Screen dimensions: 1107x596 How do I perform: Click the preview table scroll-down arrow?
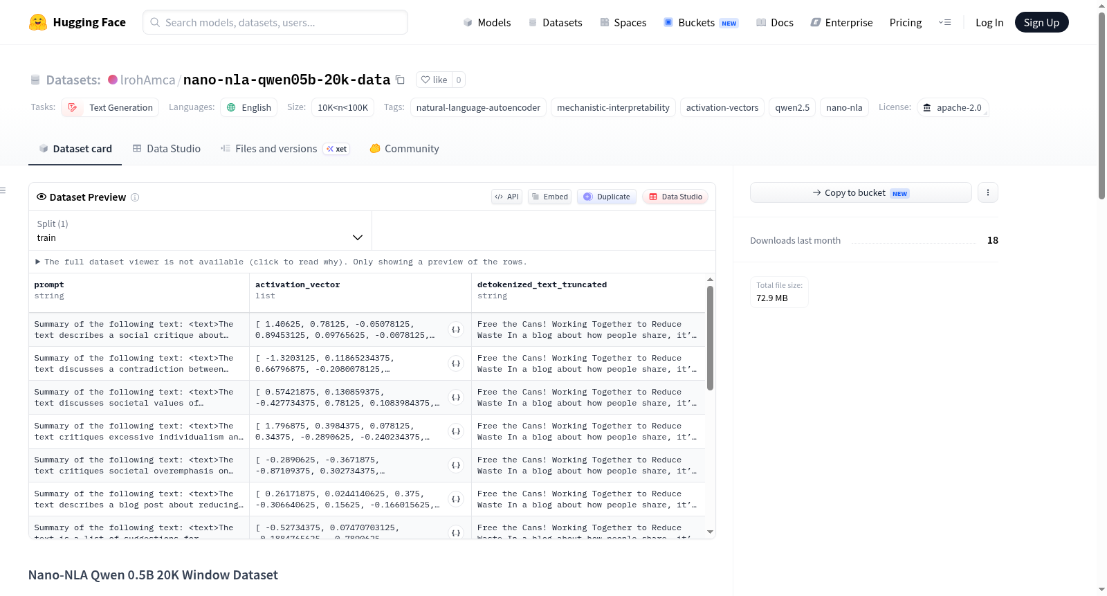tap(710, 532)
